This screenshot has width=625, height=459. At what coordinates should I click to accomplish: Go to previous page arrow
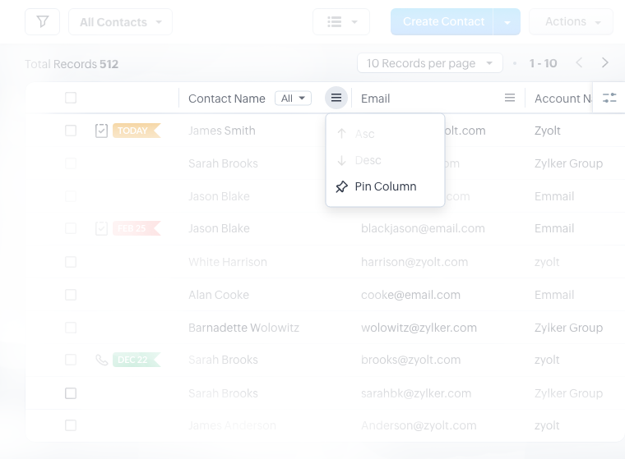[x=579, y=63]
